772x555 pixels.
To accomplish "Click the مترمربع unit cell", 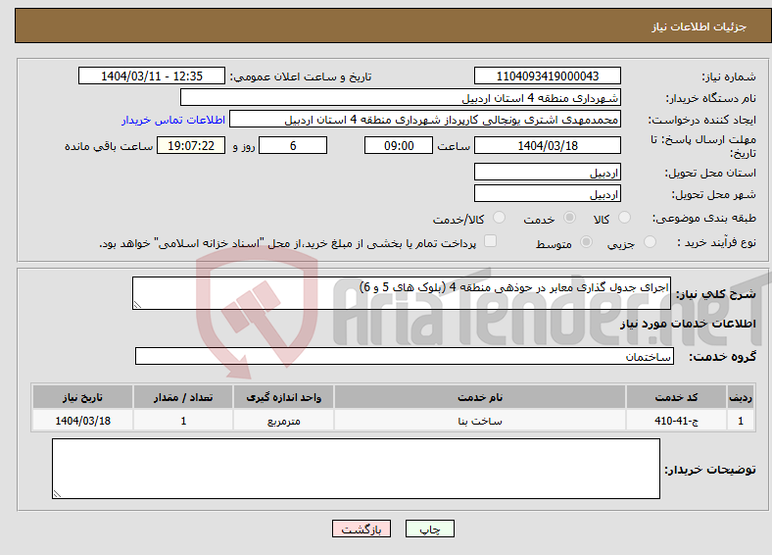I will tap(283, 421).
